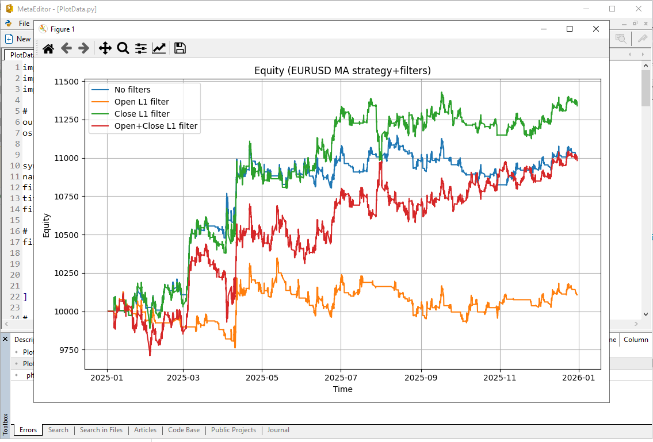
Task: Activate the Zoom to rectangle tool
Action: [123, 48]
